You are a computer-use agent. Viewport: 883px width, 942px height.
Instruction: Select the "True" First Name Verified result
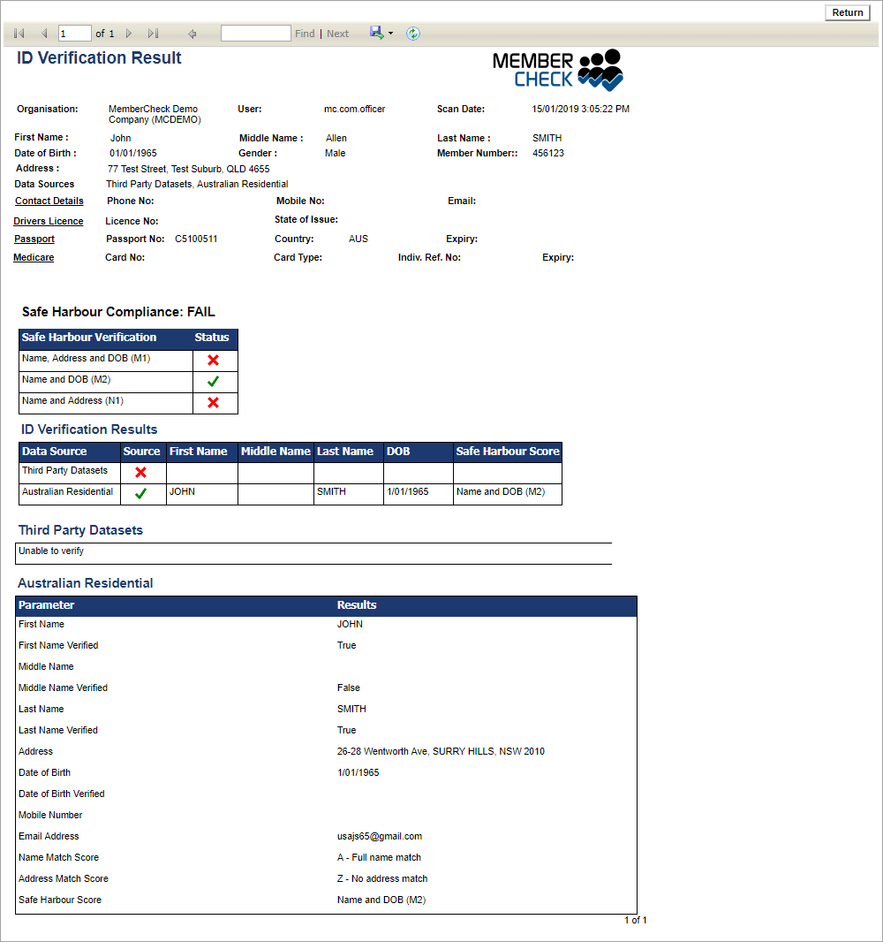(347, 645)
